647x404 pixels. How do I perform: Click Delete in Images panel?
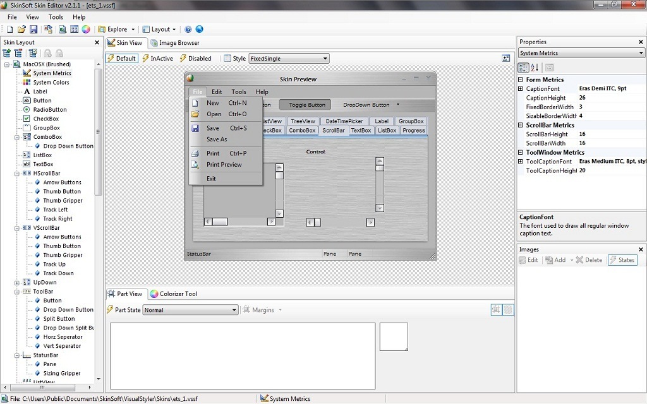(590, 260)
